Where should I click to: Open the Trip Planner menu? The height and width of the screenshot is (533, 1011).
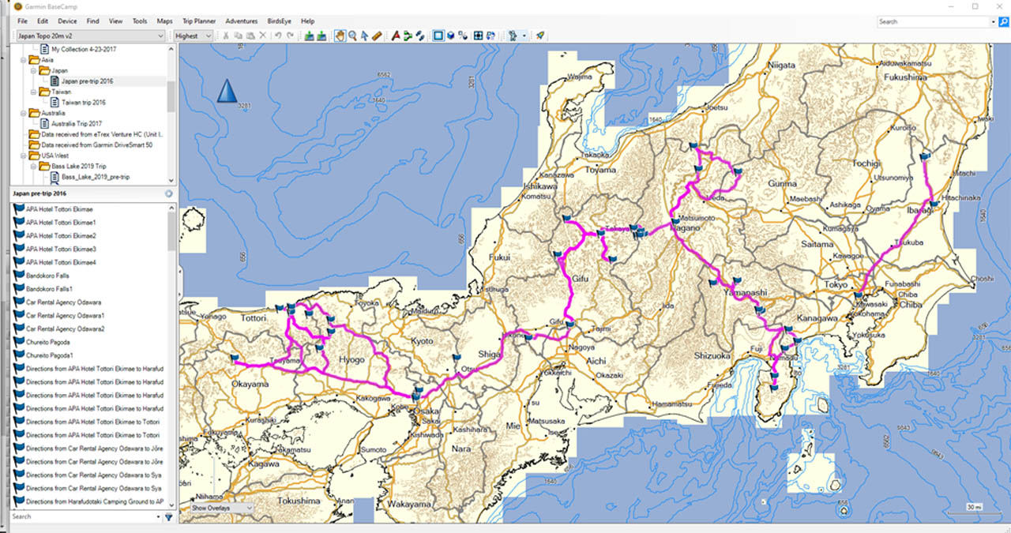point(199,21)
